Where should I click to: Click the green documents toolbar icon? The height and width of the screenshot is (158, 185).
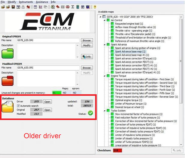(53, 7)
